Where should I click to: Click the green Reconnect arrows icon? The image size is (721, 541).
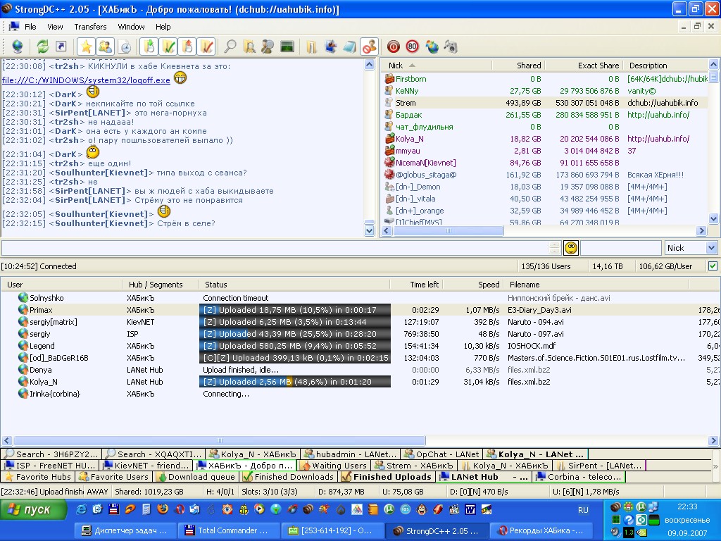(43, 46)
